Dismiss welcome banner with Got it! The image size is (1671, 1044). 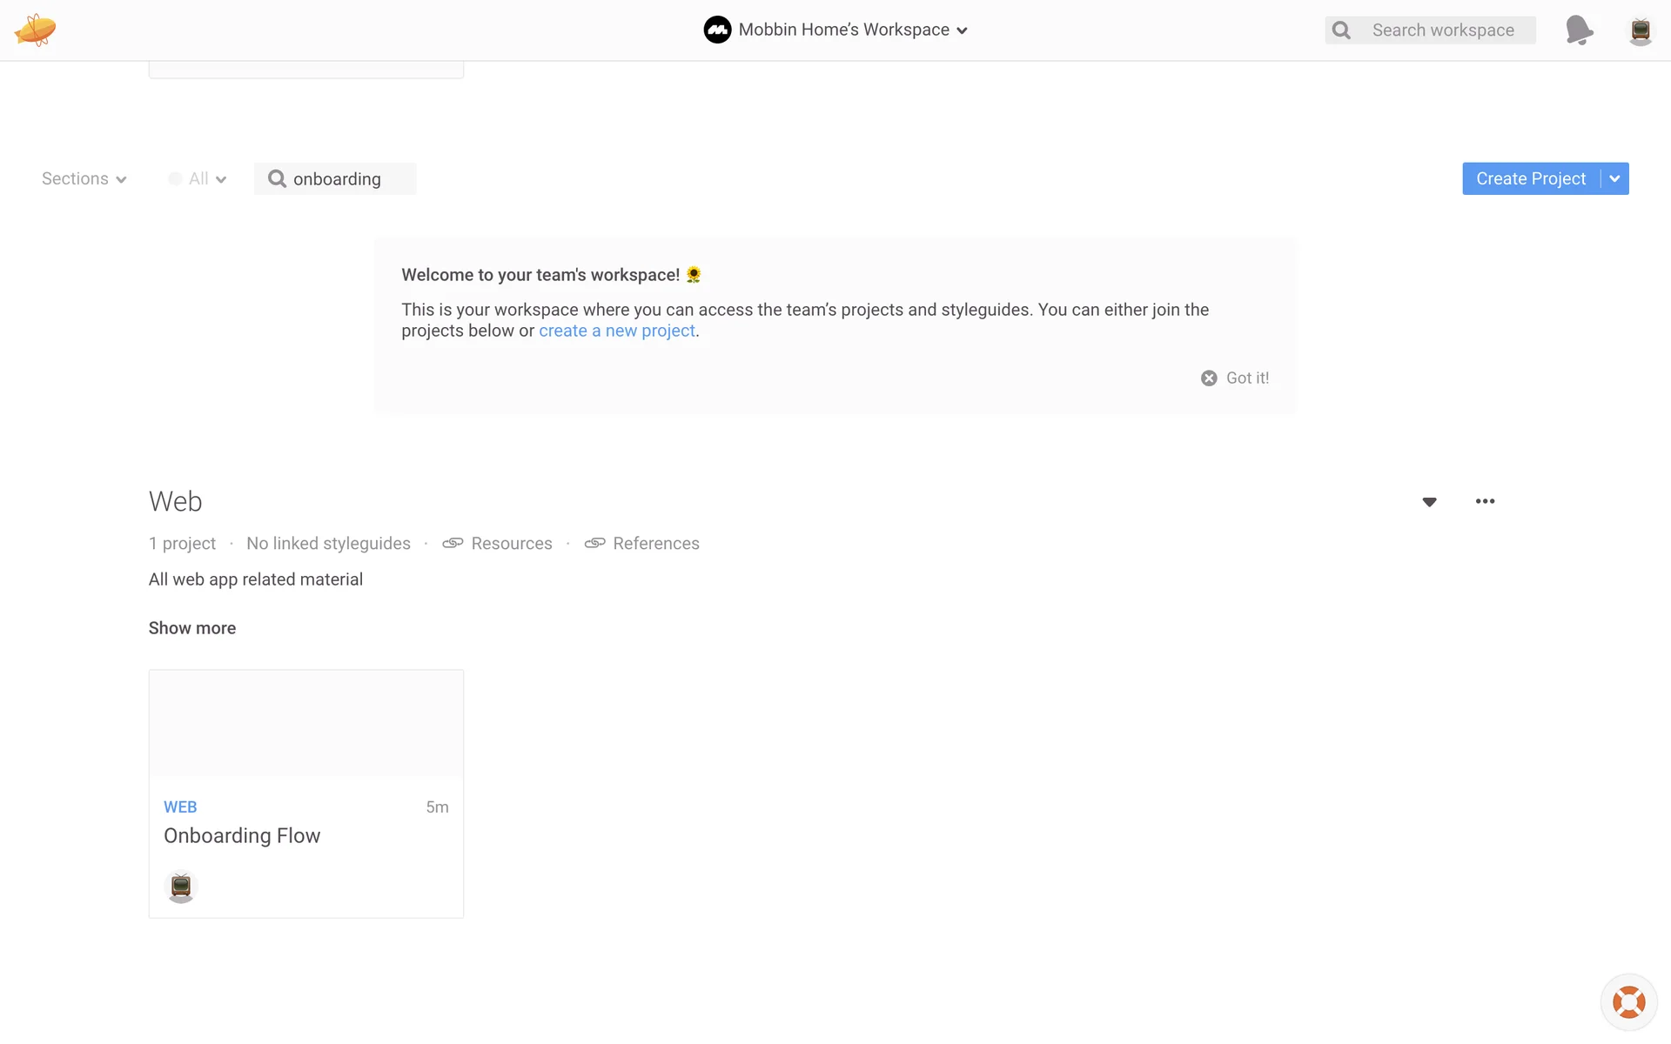1235,378
